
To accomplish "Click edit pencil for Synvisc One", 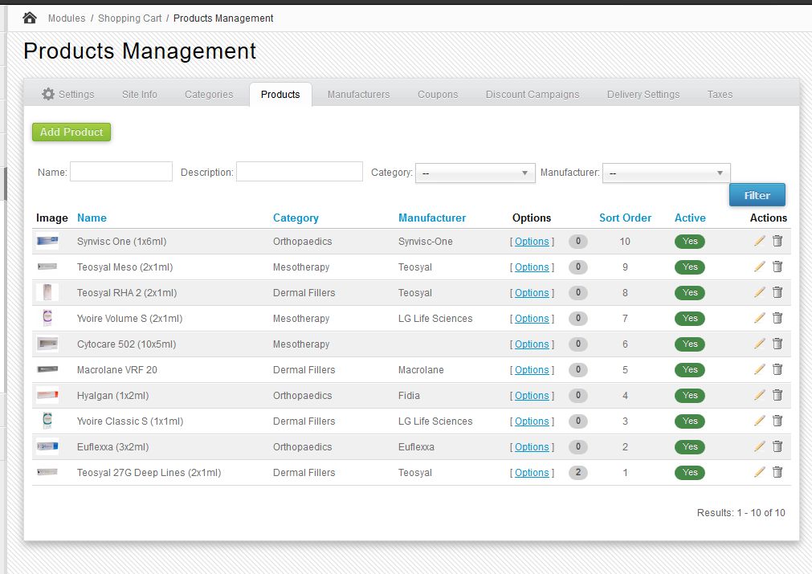I will click(759, 241).
